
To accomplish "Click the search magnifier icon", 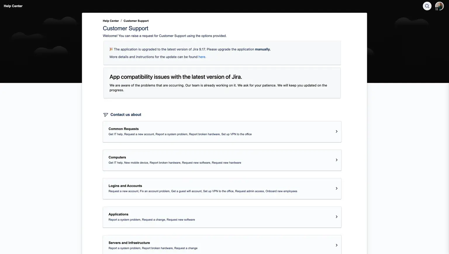I will pyautogui.click(x=427, y=6).
